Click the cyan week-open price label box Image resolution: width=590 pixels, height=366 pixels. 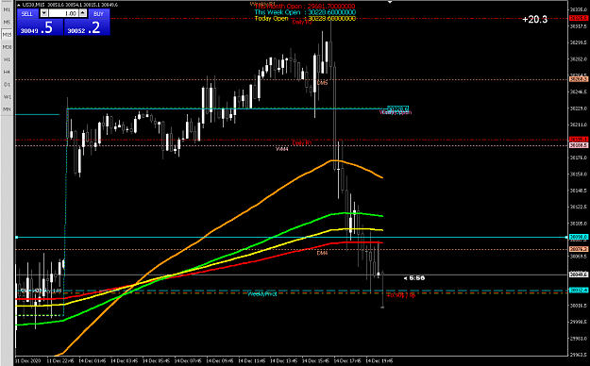tap(397, 108)
